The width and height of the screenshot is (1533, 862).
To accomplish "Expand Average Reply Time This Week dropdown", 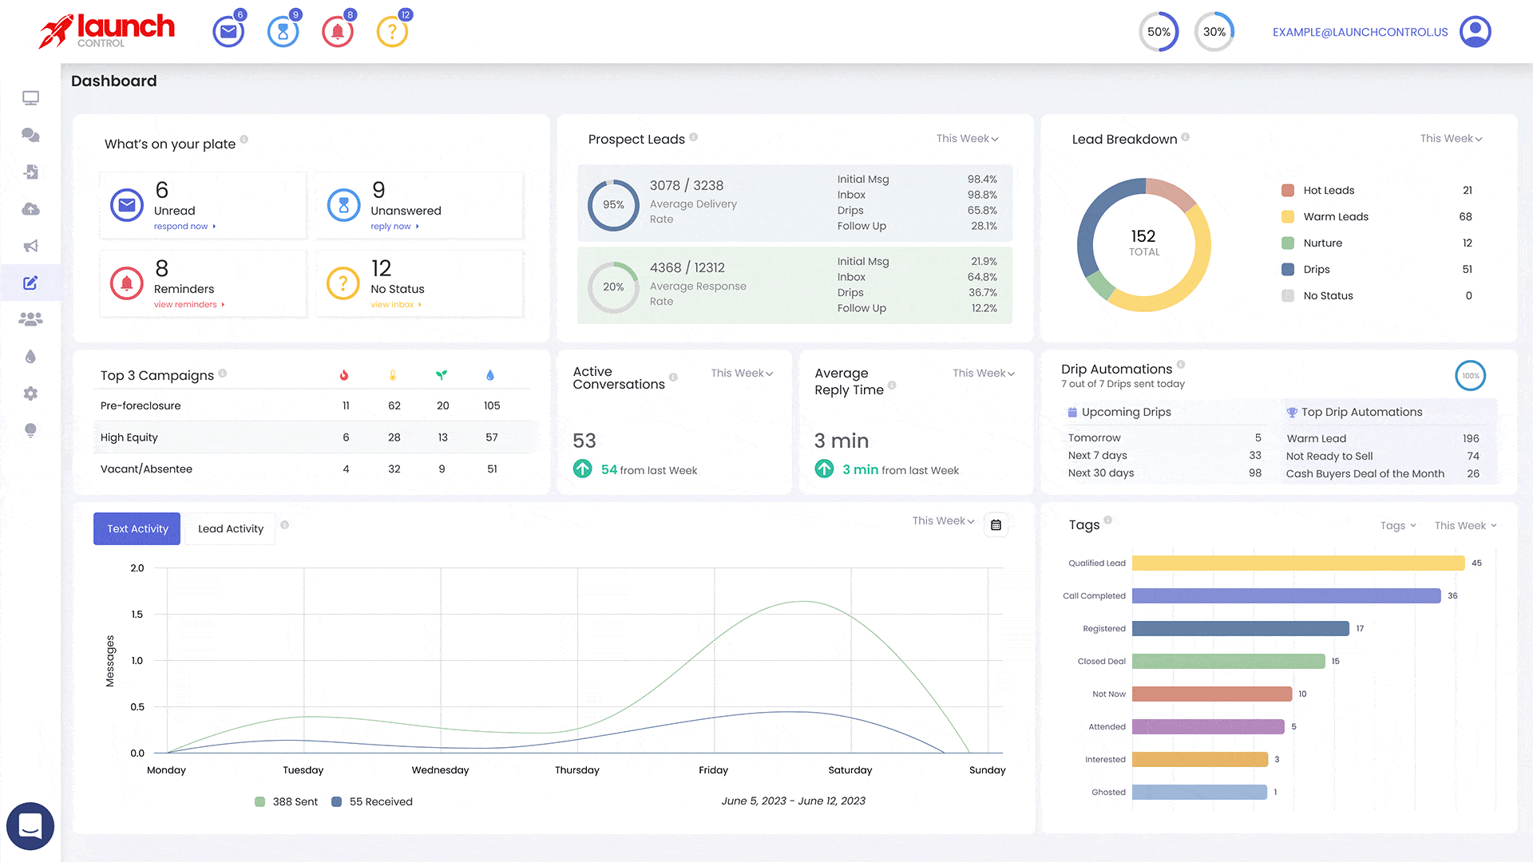I will 983,374.
